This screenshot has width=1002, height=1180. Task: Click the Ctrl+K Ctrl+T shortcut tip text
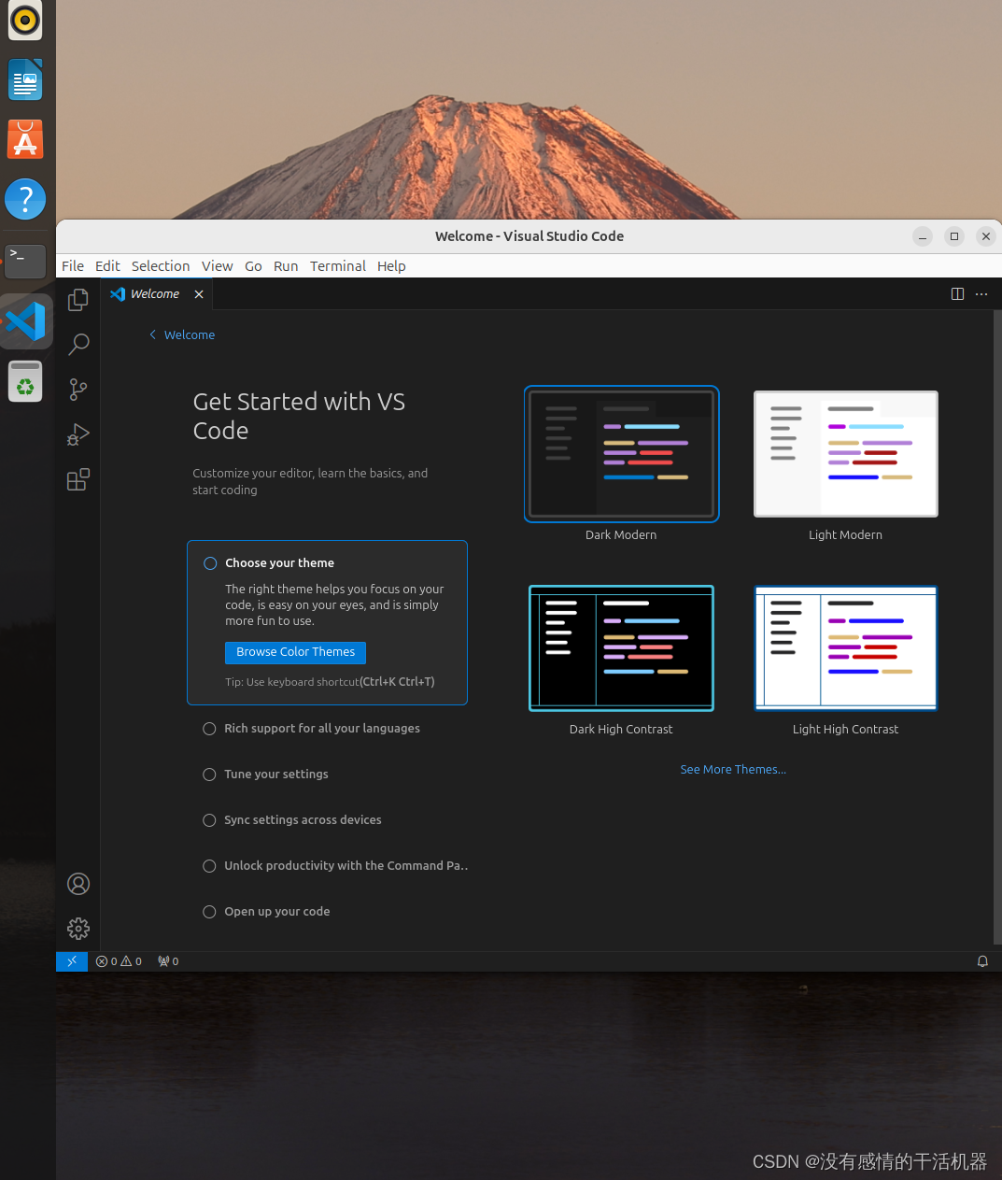click(398, 682)
